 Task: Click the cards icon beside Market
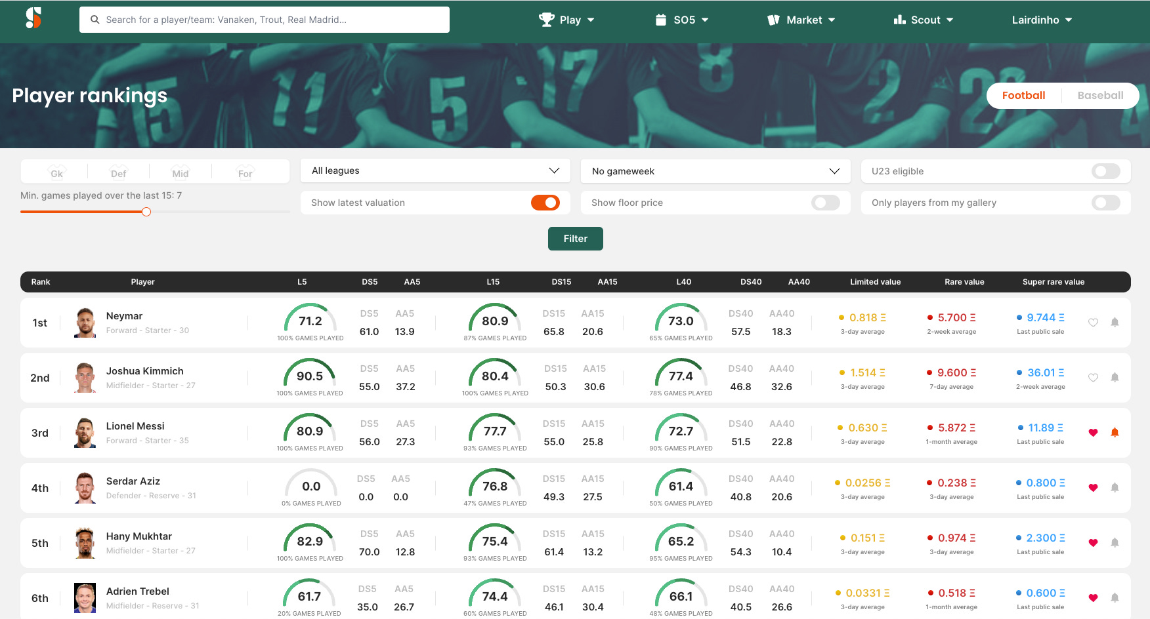(774, 20)
